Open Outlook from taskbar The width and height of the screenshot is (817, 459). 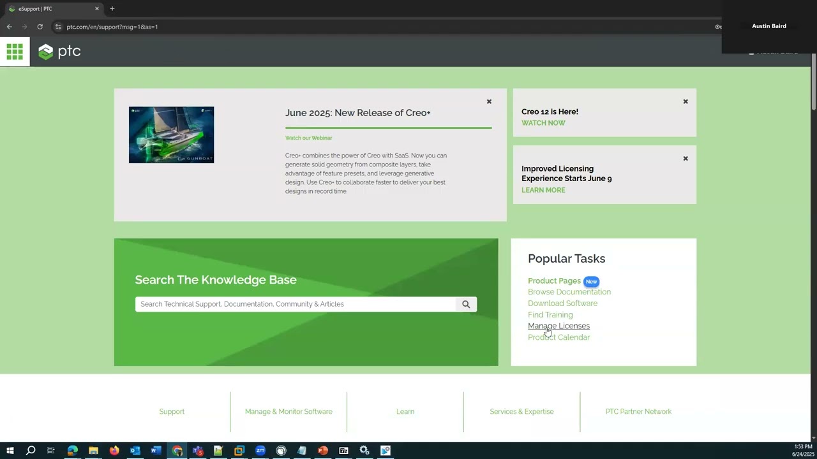135,451
